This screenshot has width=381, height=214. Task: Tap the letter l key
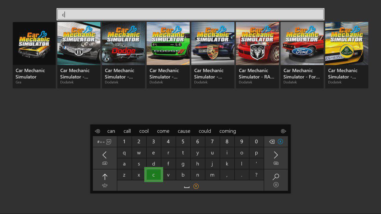241,164
